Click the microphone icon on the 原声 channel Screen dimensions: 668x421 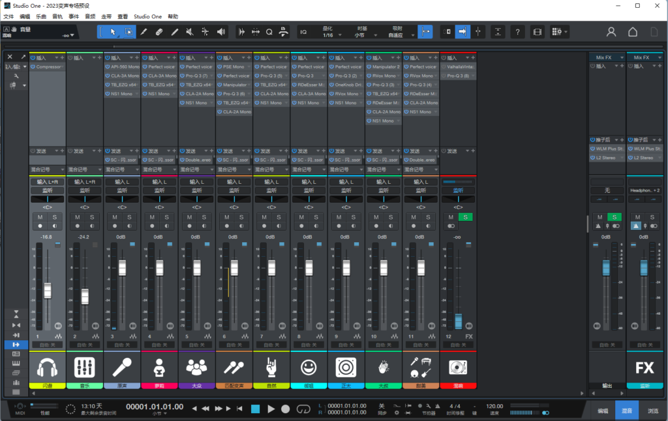click(x=121, y=368)
